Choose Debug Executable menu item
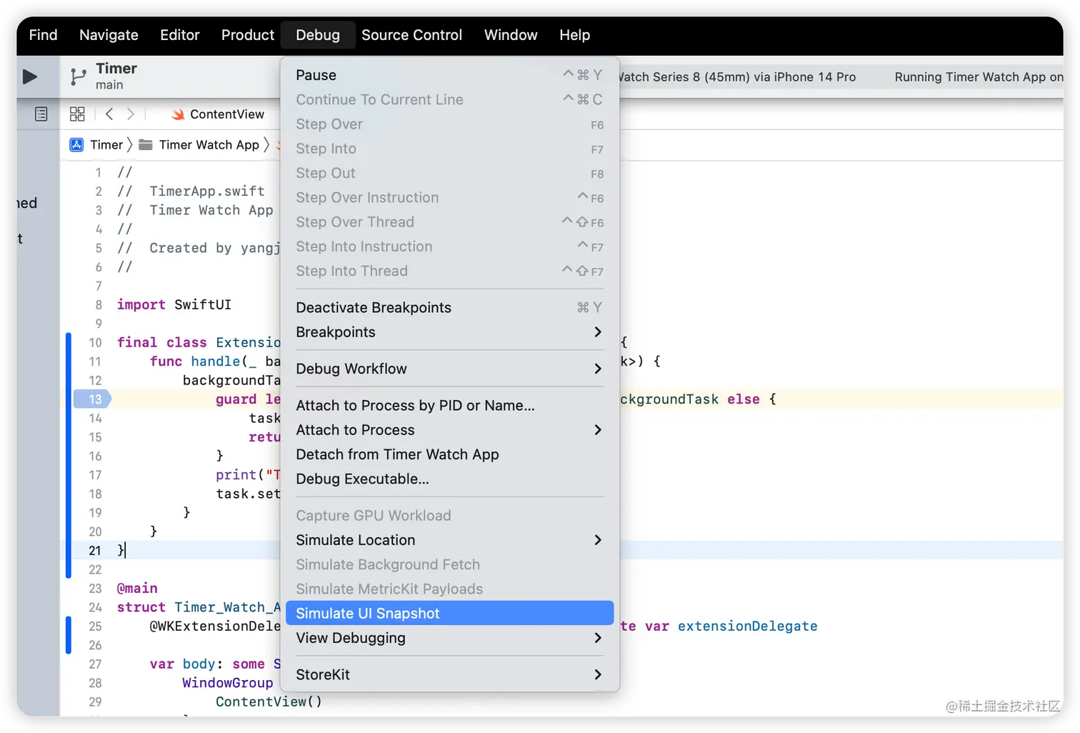Image resolution: width=1080 pixels, height=733 pixels. click(449, 479)
